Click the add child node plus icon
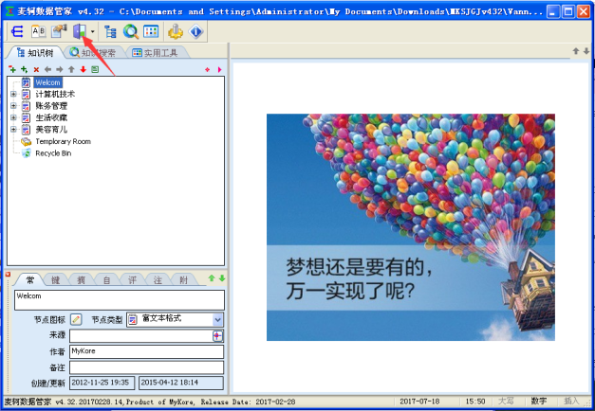 coord(25,69)
